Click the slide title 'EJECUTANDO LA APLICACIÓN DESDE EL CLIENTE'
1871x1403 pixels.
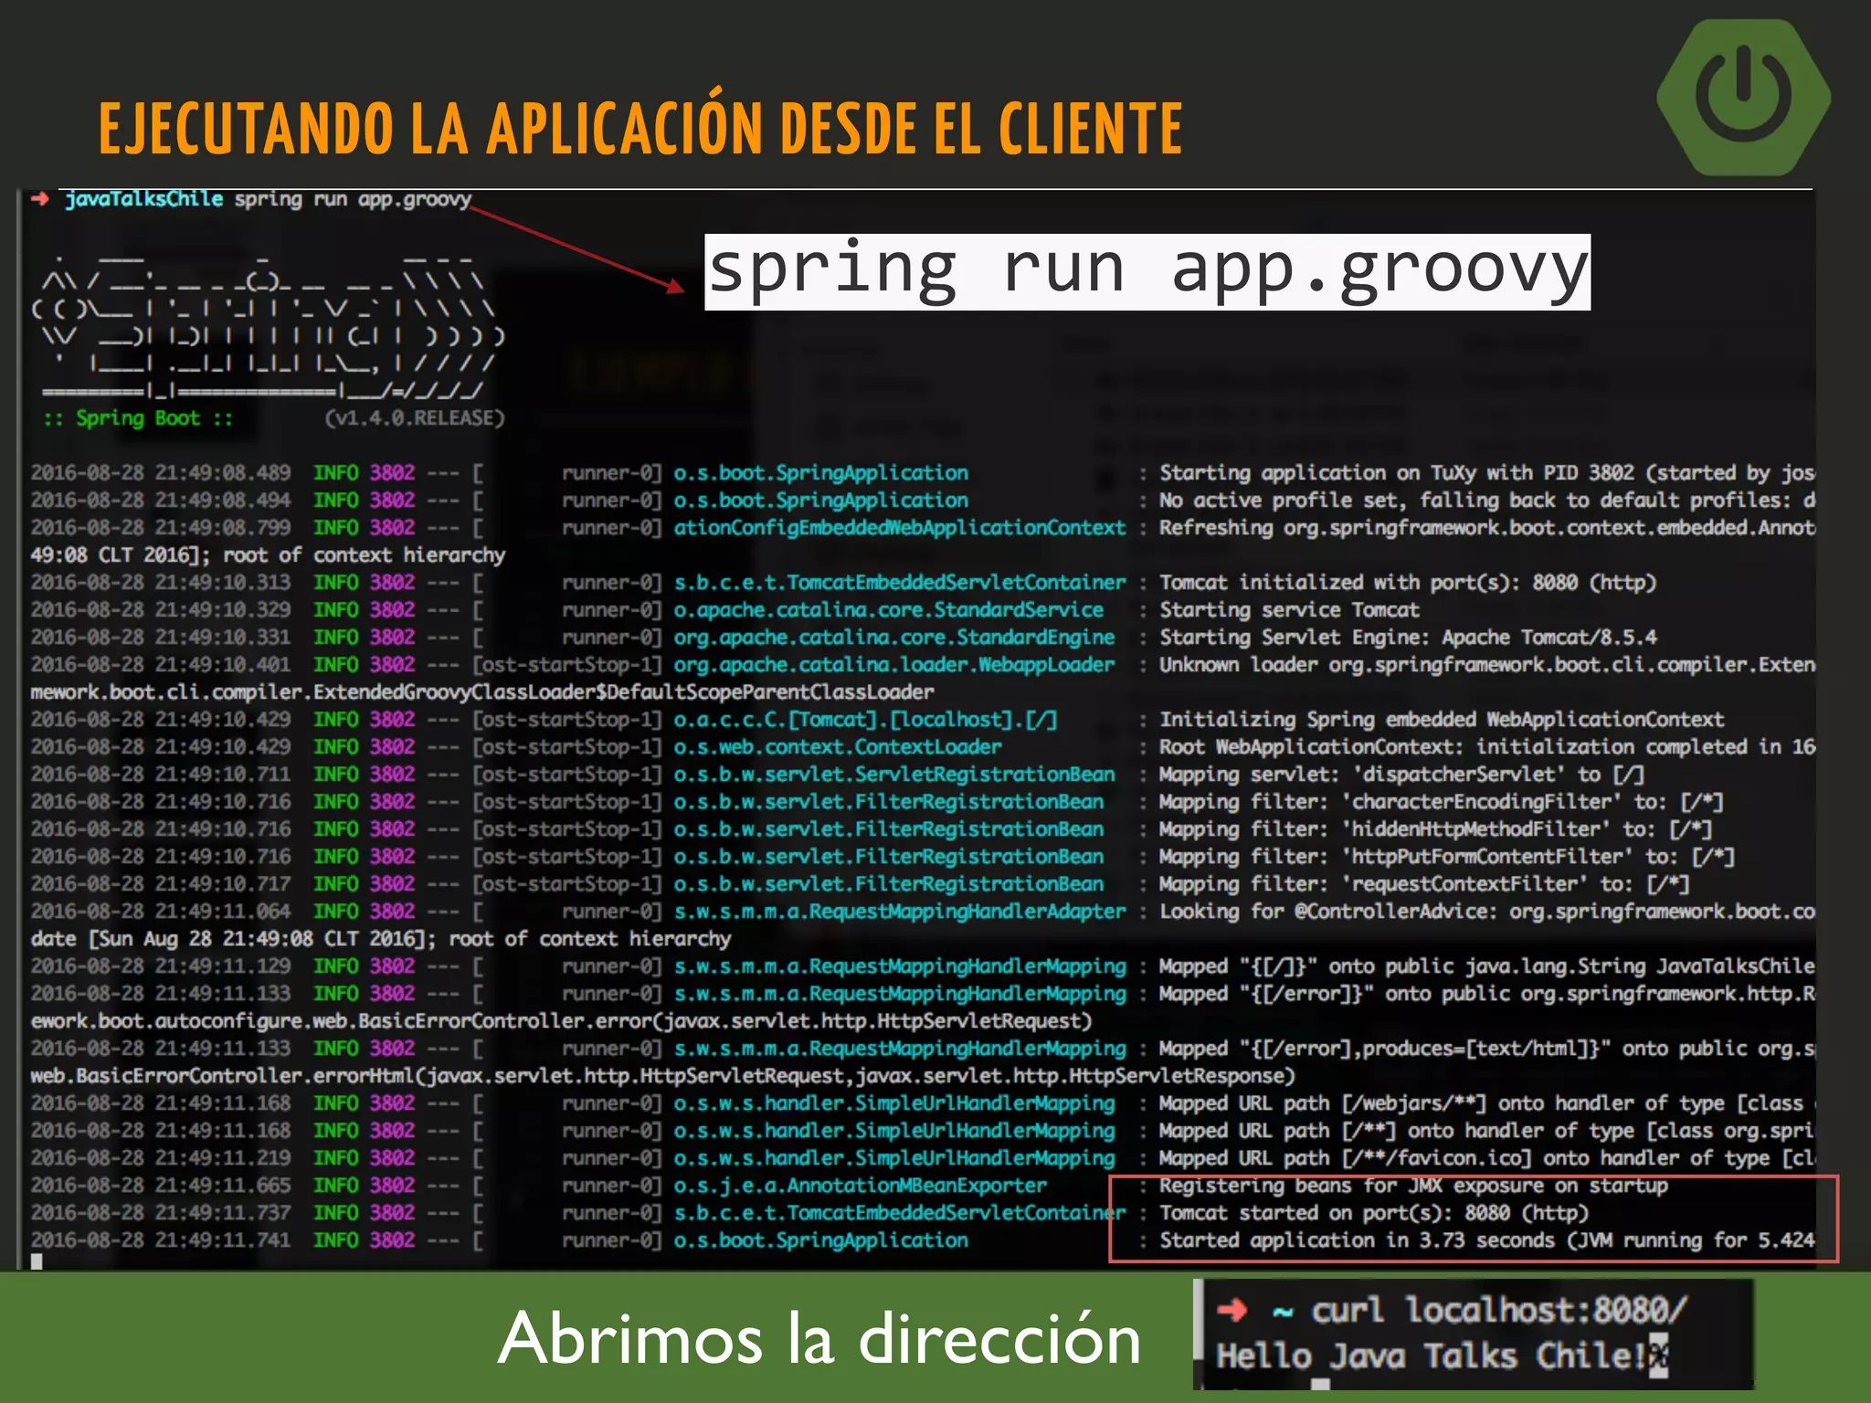pos(640,127)
